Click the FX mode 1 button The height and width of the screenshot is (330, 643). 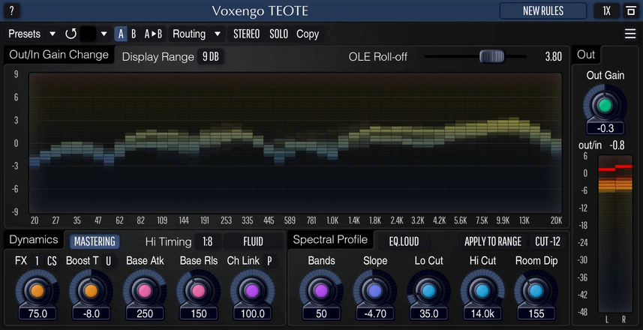click(x=37, y=261)
